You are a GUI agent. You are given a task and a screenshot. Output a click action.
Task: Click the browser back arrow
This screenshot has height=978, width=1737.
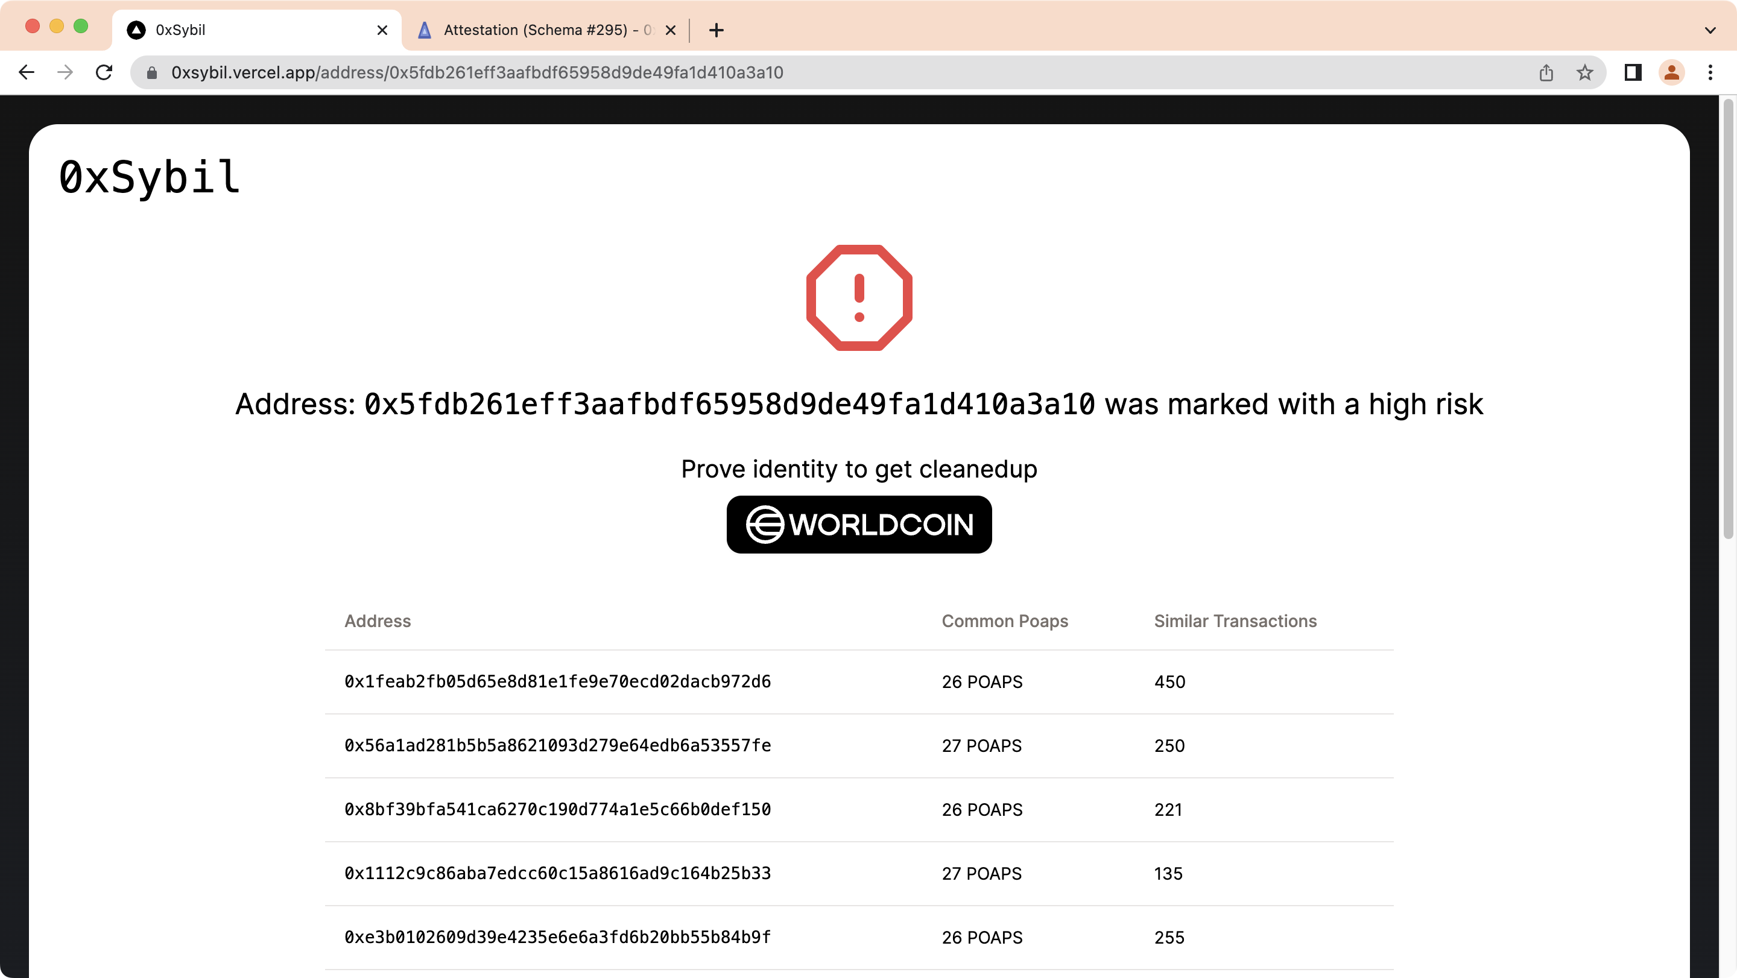pos(27,72)
